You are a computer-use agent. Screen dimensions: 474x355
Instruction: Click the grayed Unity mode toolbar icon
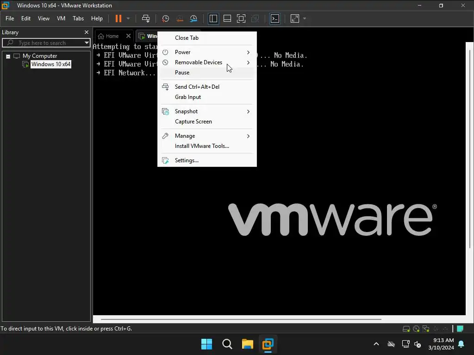255,18
